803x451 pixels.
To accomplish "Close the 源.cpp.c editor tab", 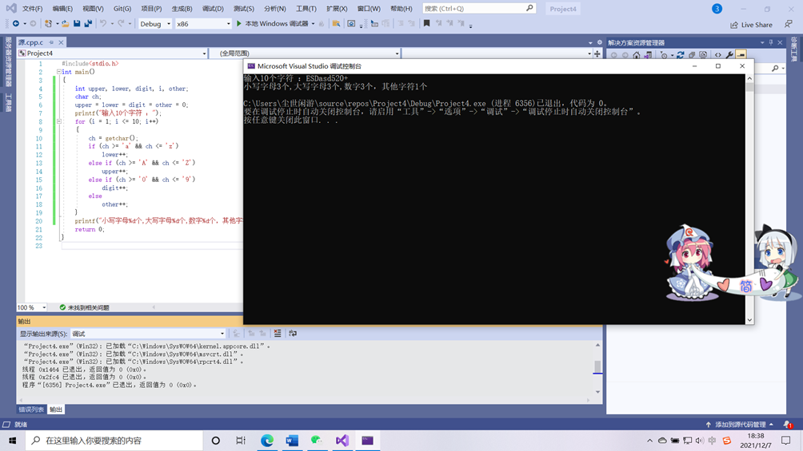I will click(x=61, y=42).
